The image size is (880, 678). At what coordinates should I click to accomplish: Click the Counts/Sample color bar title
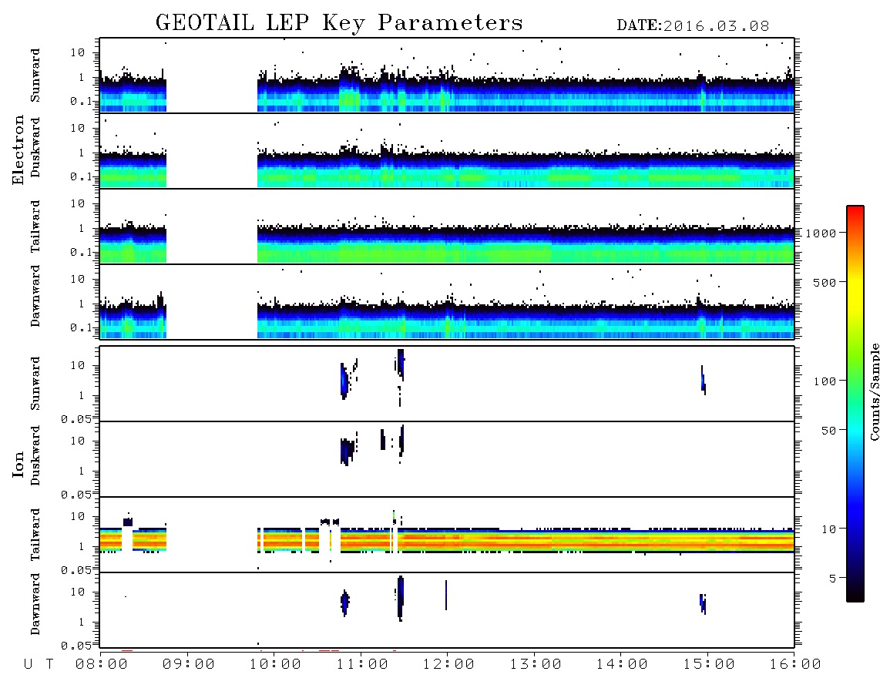(x=875, y=391)
